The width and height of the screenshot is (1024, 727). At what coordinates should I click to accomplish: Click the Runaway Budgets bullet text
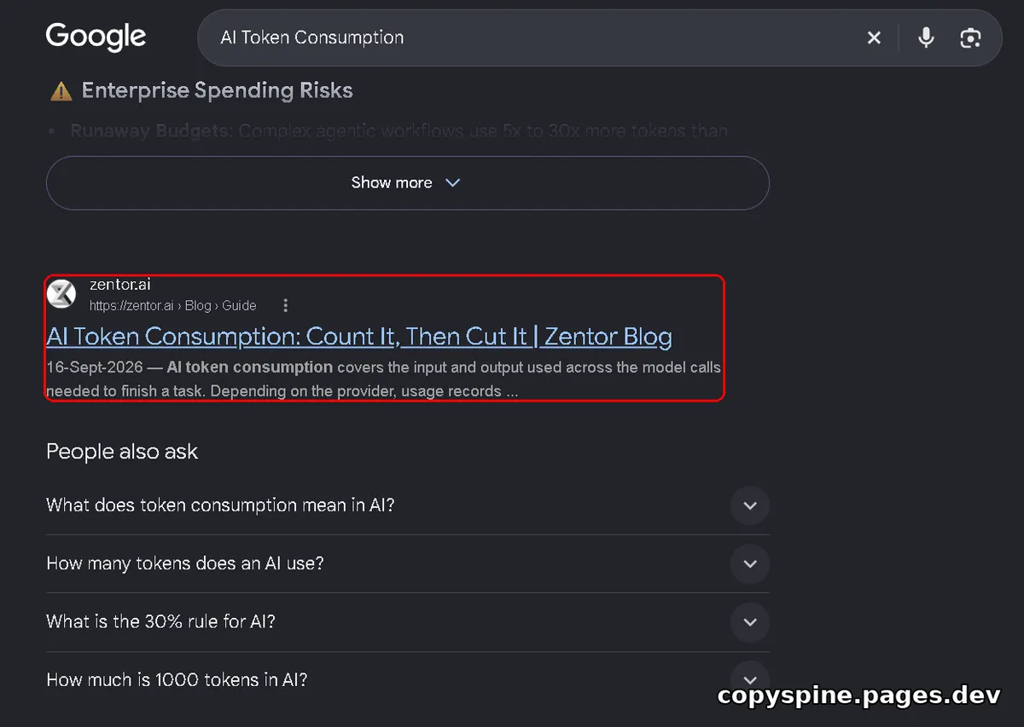[399, 131]
